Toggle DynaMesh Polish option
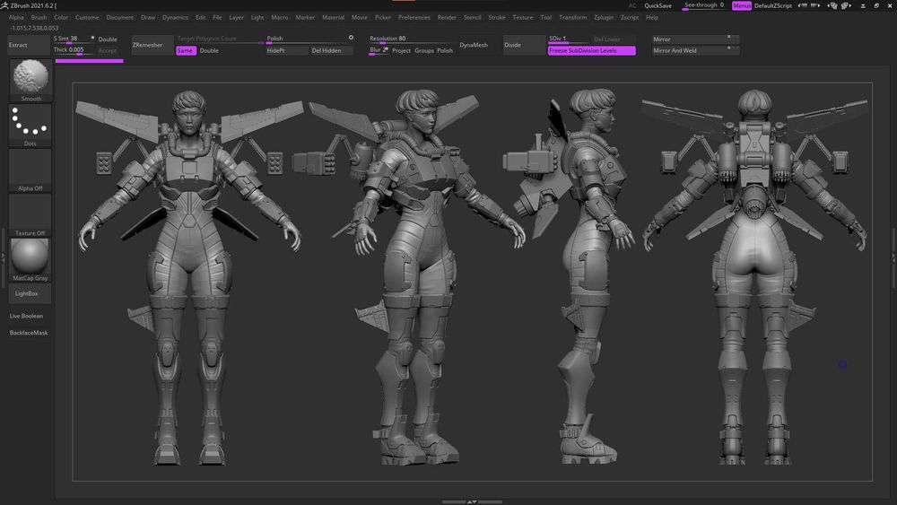This screenshot has height=505, width=897. pos(445,50)
